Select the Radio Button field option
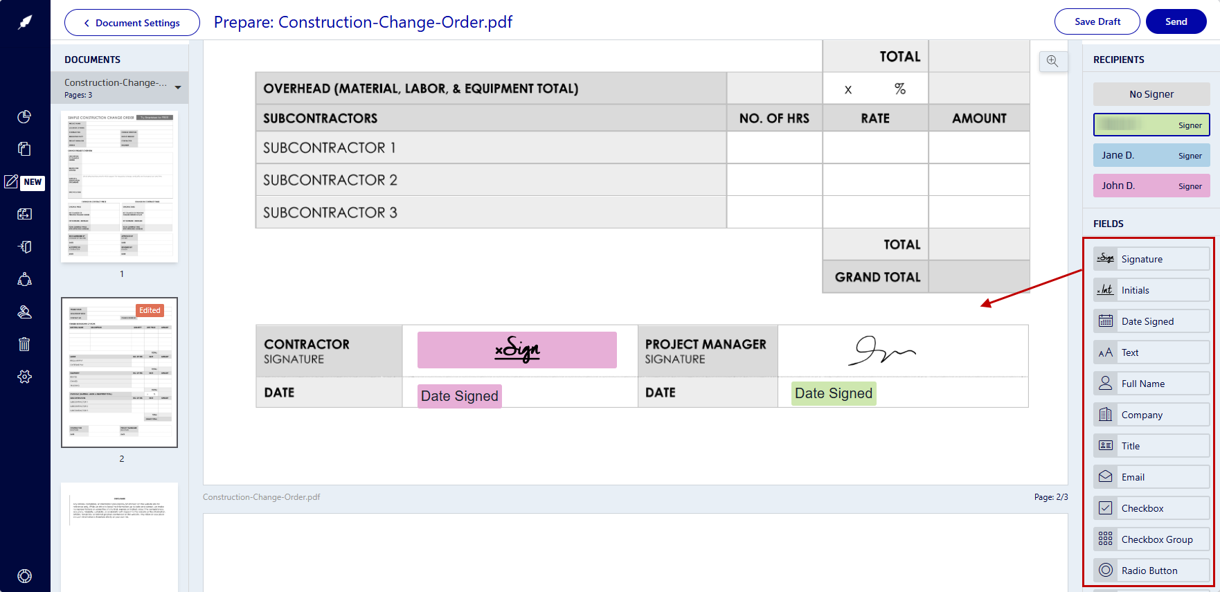 point(1151,570)
